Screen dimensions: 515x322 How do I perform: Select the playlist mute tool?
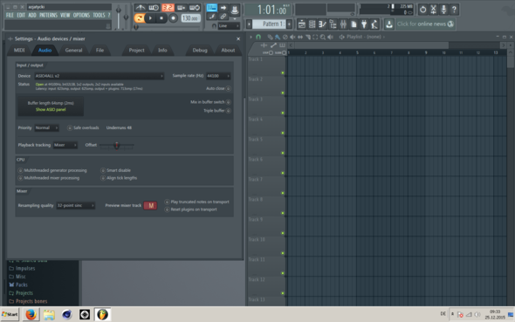tap(292, 38)
